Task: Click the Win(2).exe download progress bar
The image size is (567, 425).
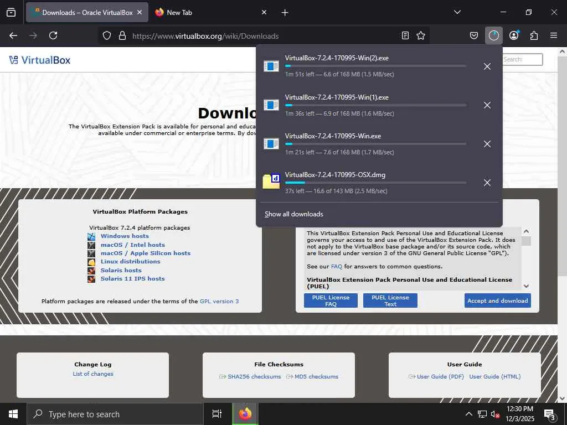Action: click(x=375, y=66)
